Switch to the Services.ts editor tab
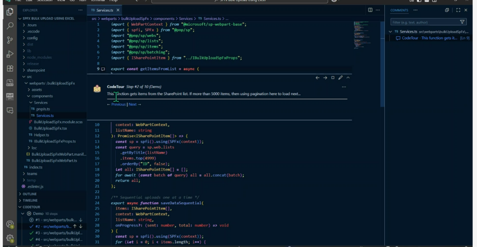The height and width of the screenshot is (247, 477). pyautogui.click(x=105, y=10)
